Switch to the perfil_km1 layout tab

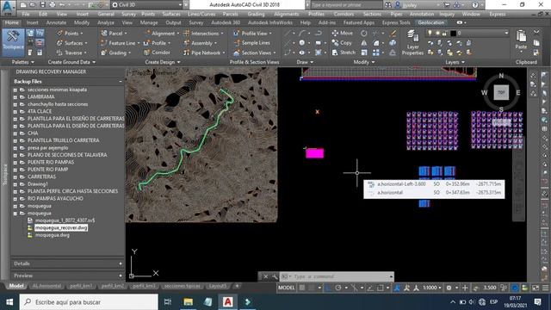pos(81,286)
